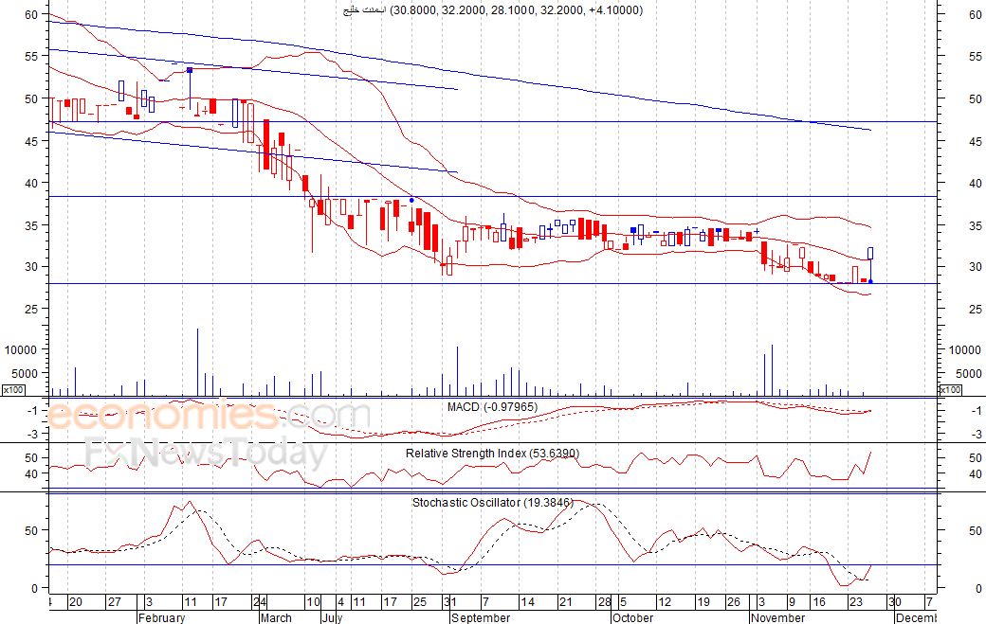The width and height of the screenshot is (986, 624).
Task: Click date label 25 on the time axis
Action: coord(419,602)
